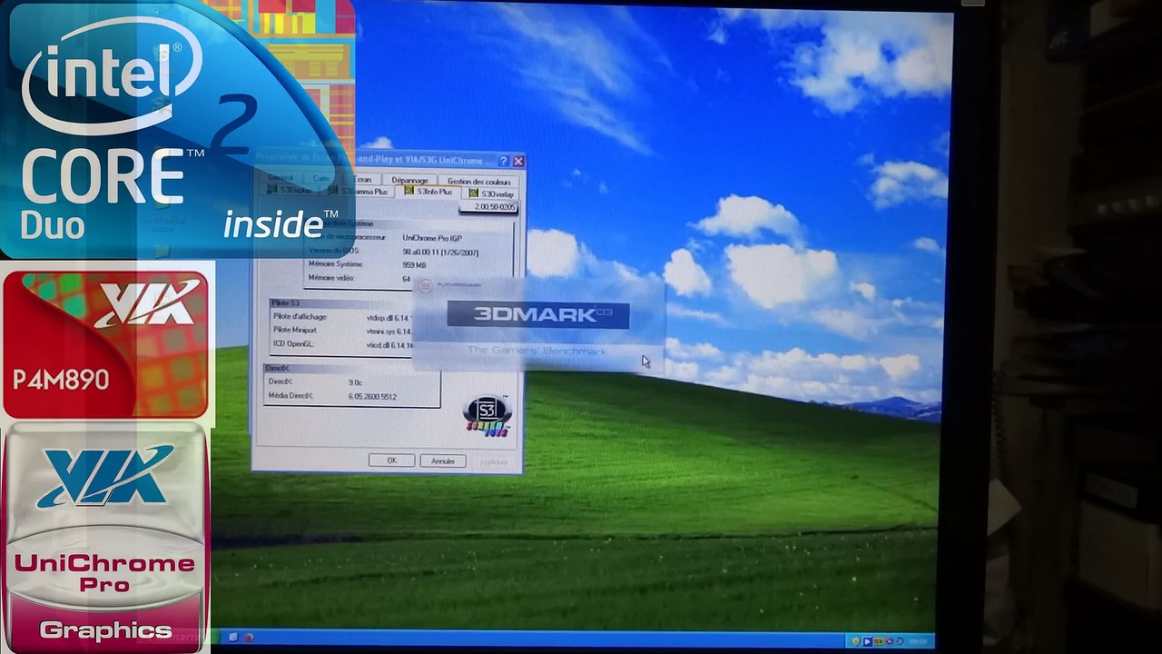Click the Média DirectX value '6.05.2600.5512'
1162x654 pixels.
pos(372,397)
